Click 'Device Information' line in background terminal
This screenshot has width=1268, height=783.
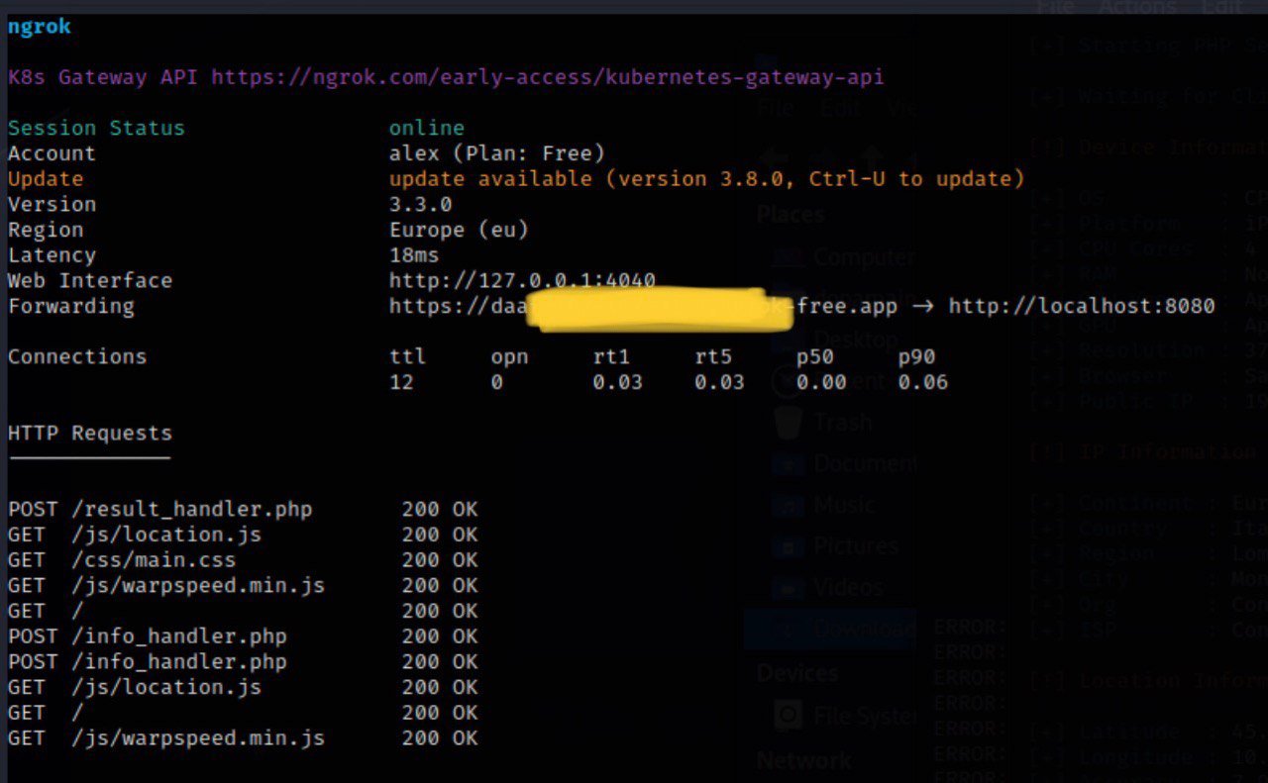(1148, 147)
